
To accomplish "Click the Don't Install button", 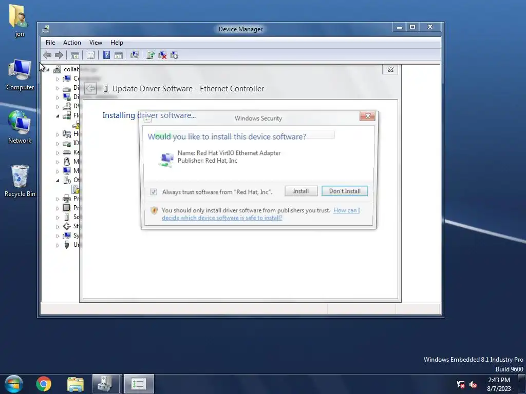I will [345, 191].
